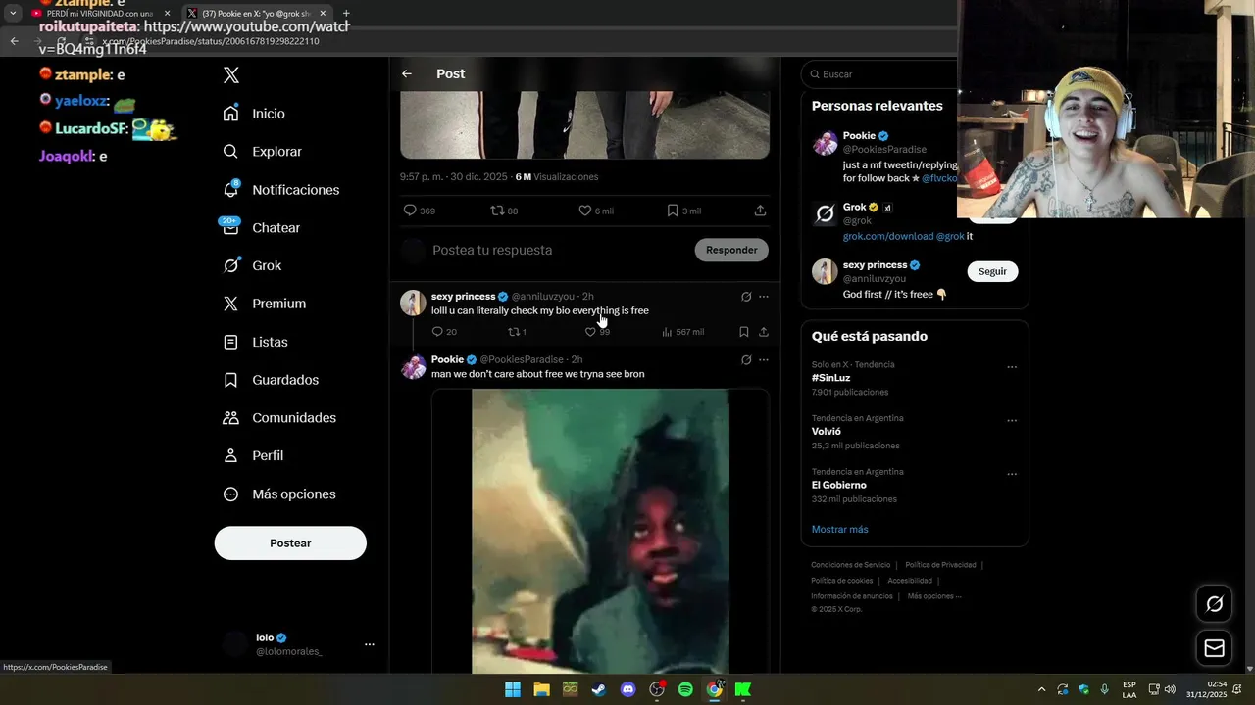
Task: Open the El Gobierno trend
Action: pos(839,485)
